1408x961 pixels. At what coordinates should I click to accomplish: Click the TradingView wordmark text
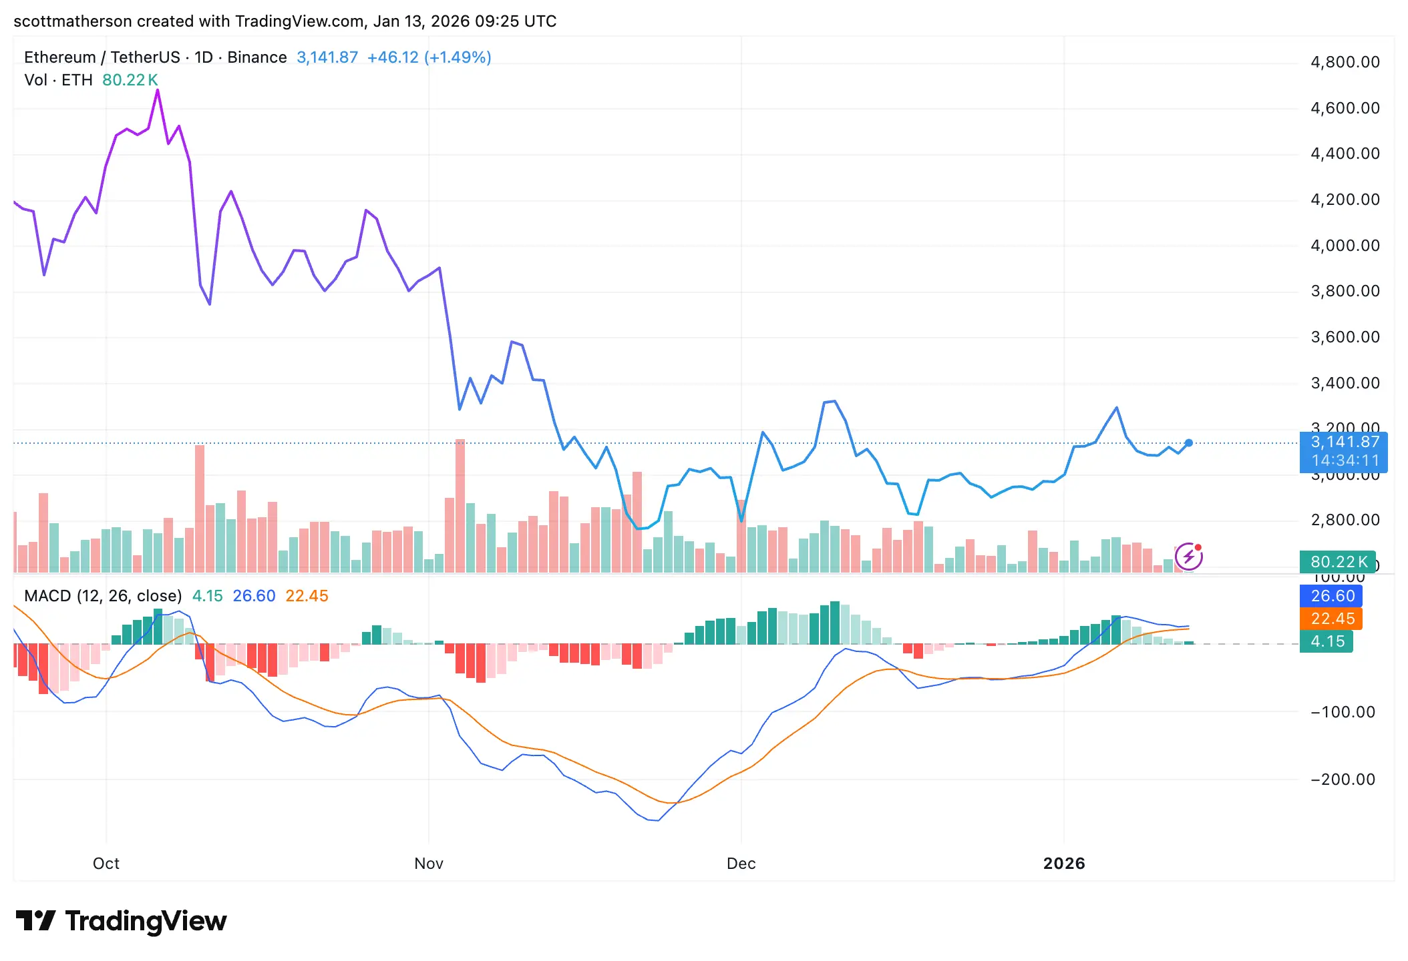coord(146,921)
